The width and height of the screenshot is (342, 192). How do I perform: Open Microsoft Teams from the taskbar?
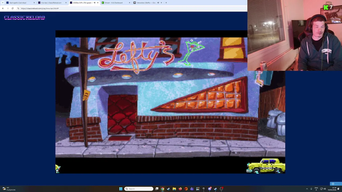pyautogui.click(x=192, y=189)
